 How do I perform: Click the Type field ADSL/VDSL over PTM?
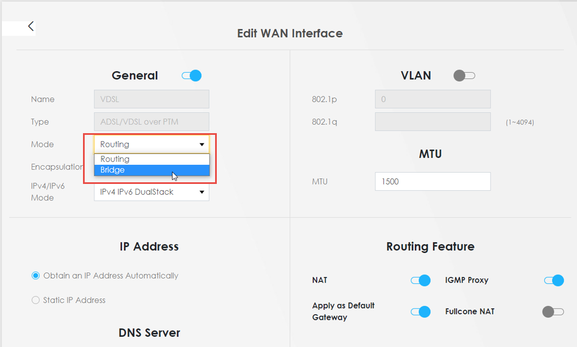(x=151, y=122)
